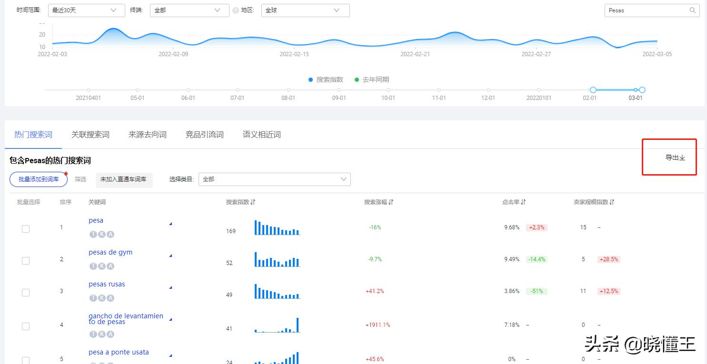The width and height of the screenshot is (707, 364).
Task: Open the 选择类目 category dropdown
Action: point(274,179)
